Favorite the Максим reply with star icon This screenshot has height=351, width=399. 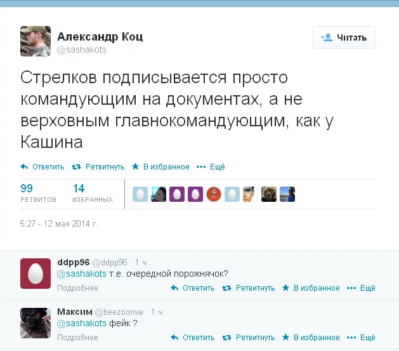click(285, 338)
